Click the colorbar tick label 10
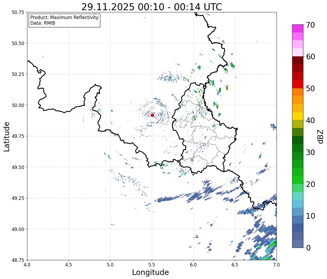Viewport: 327px width, 279px height. tap(310, 216)
